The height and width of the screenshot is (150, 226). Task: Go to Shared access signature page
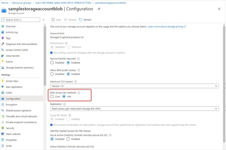19,111
